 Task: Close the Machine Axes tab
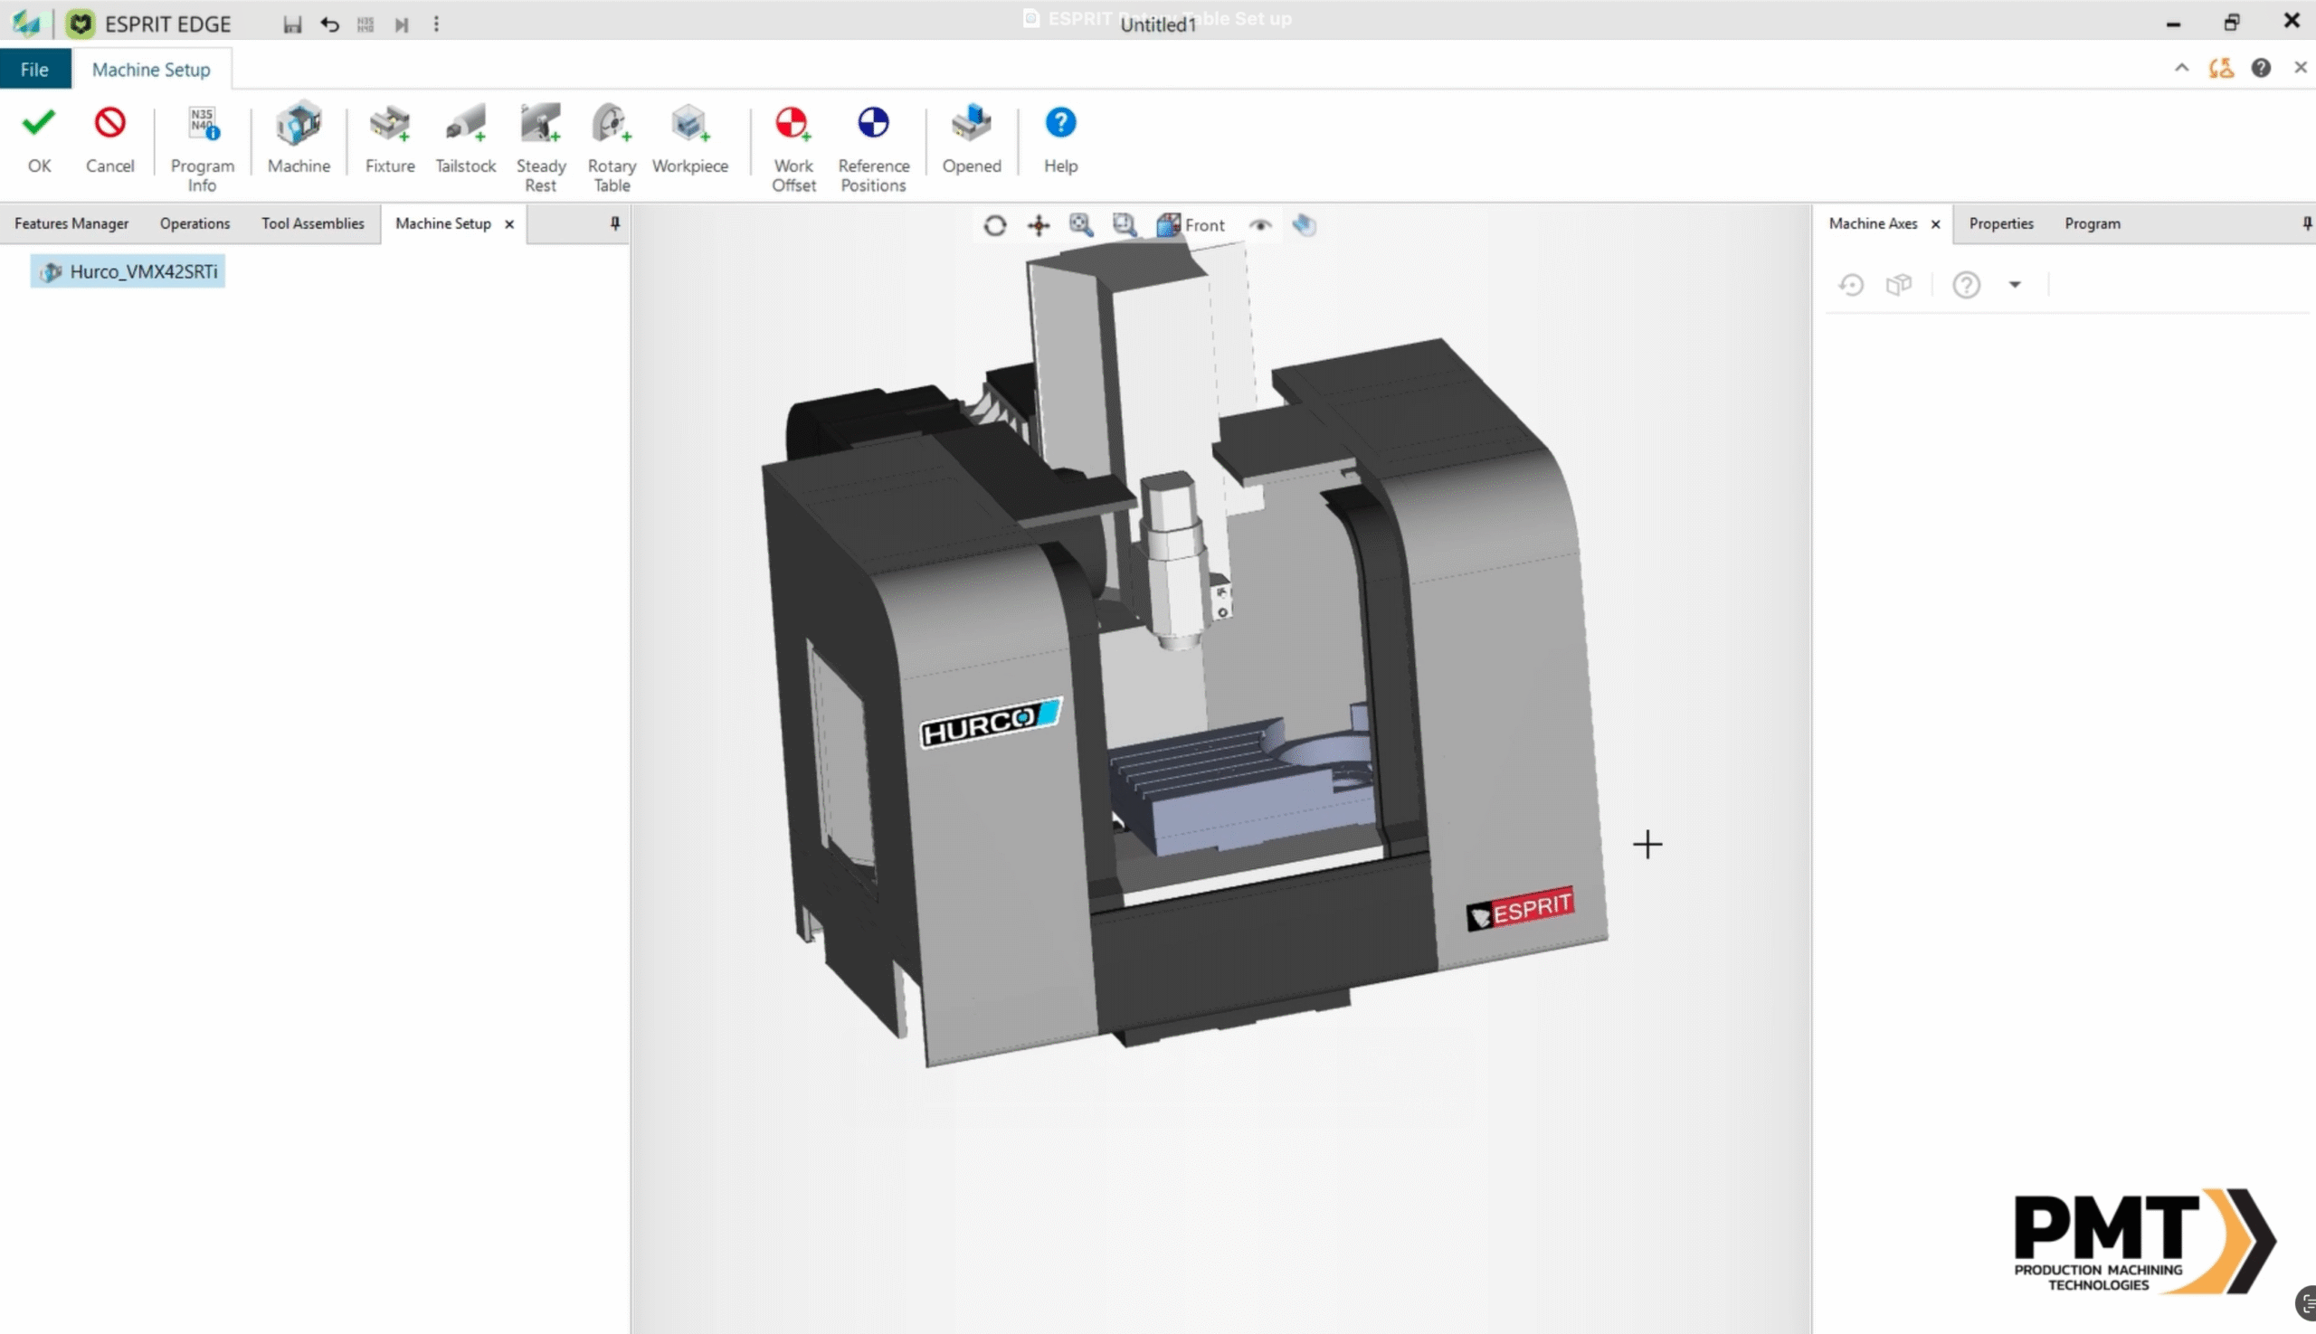(1936, 224)
